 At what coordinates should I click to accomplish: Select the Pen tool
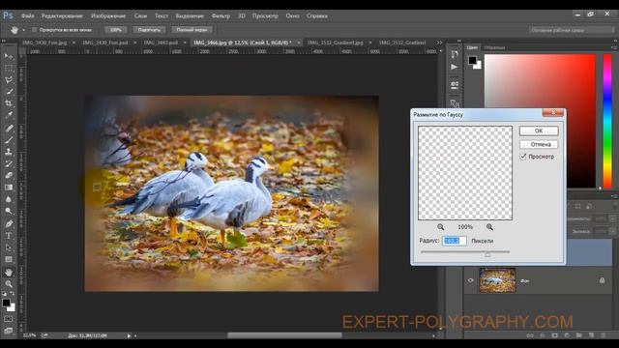point(9,223)
